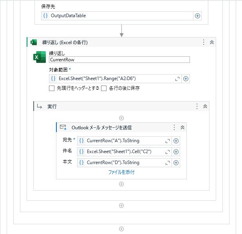Open options menu of 実行 block
242x234 pixels.
click(x=197, y=106)
